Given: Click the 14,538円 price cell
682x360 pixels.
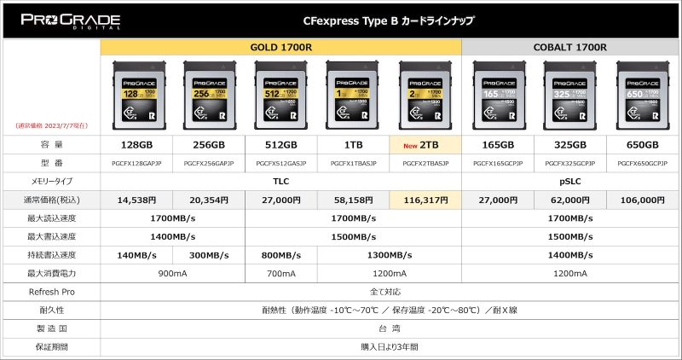Looking at the screenshot, I should pos(136,200).
